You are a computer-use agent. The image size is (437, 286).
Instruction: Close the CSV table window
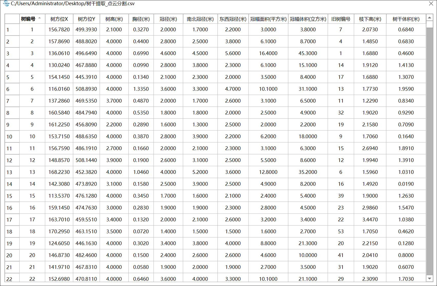431,4
